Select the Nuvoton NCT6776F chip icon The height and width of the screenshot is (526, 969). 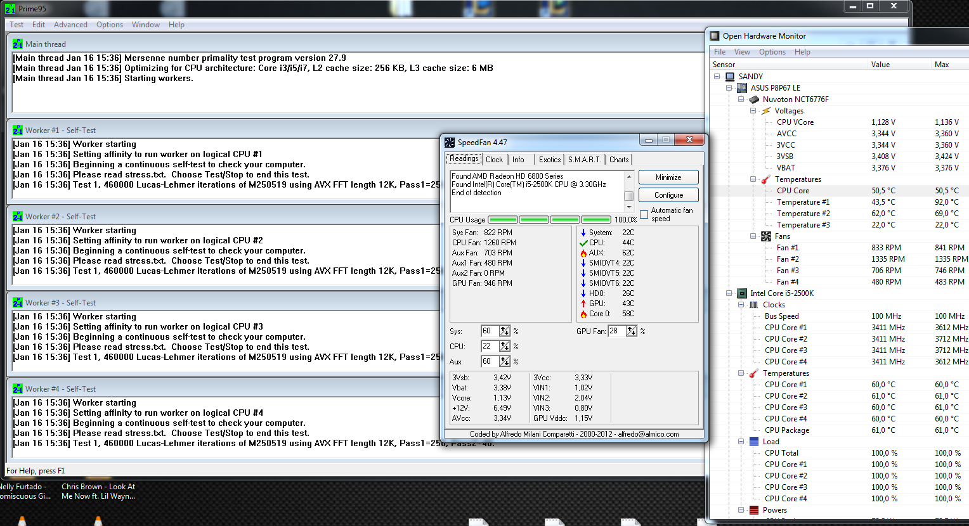pos(754,99)
